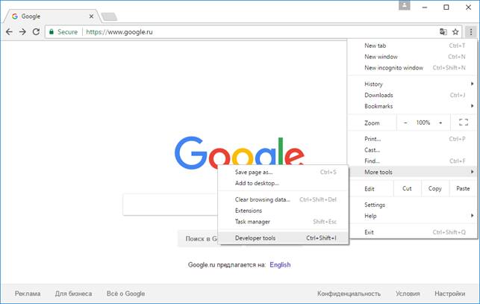480x304 pixels.
Task: Open a new tab via tab strip button
Action: point(109,17)
